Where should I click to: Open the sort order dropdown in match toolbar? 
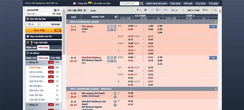tap(158, 10)
